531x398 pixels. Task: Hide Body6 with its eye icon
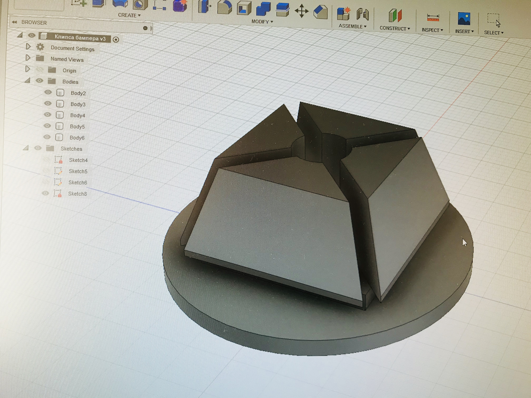[x=47, y=137]
